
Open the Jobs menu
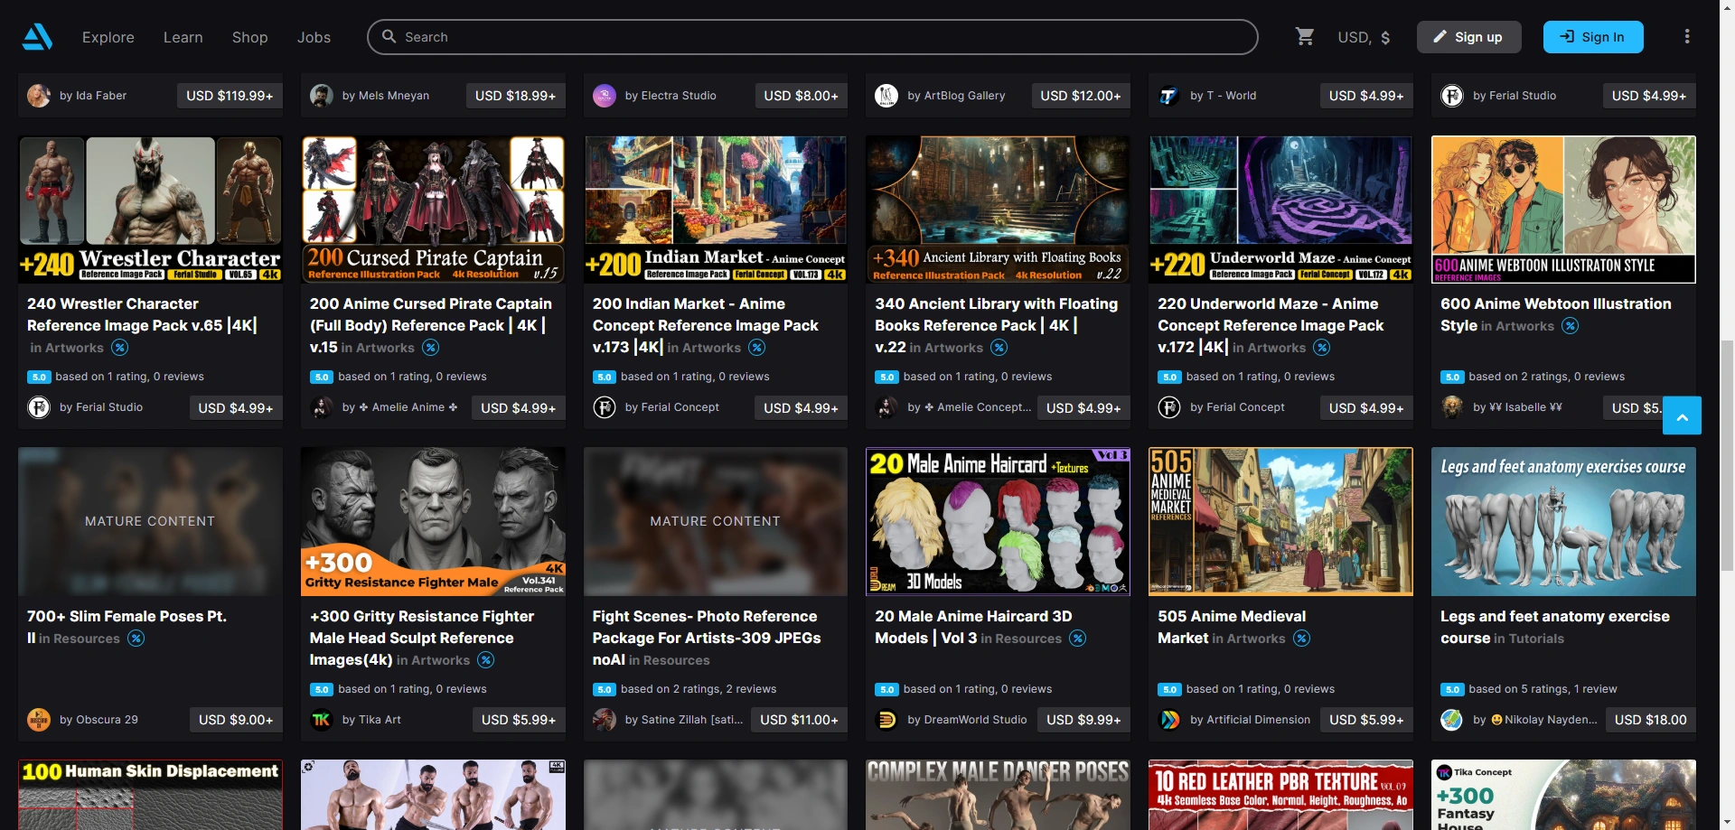tap(314, 37)
